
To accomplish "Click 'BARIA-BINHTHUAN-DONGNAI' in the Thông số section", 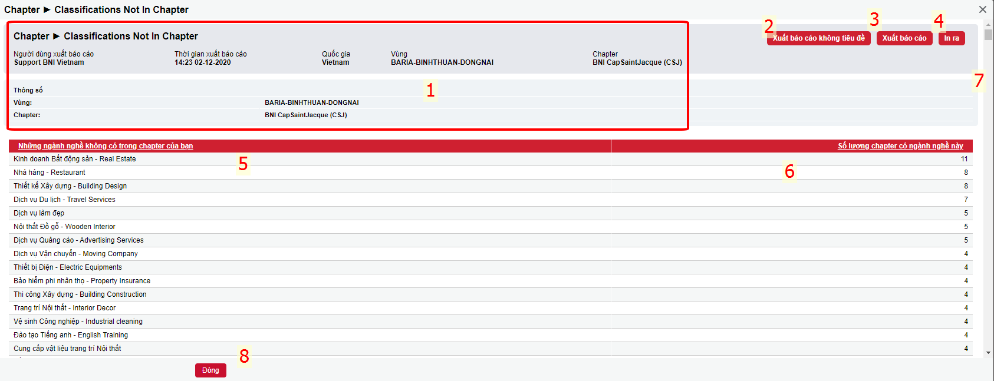I will coord(312,102).
